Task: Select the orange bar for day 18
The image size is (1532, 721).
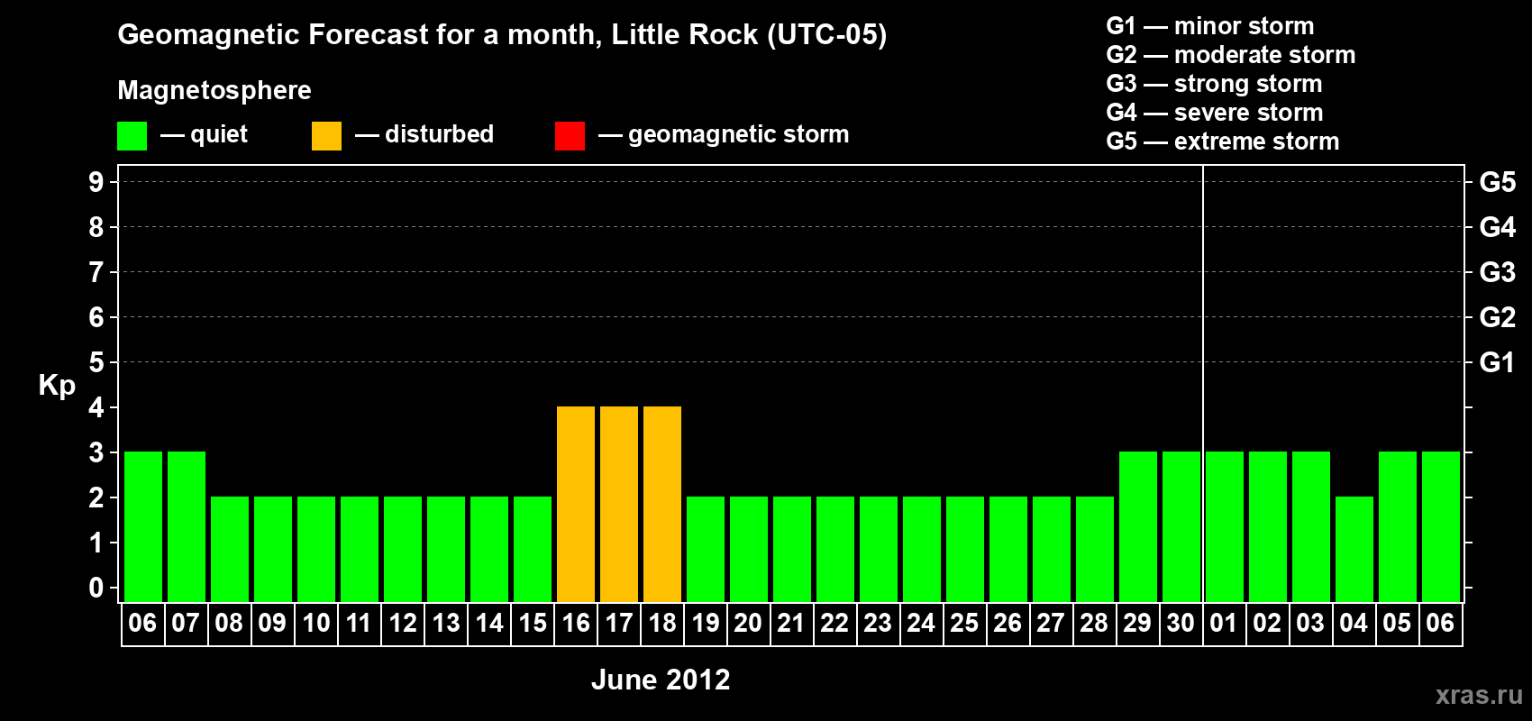Action: pos(662,504)
